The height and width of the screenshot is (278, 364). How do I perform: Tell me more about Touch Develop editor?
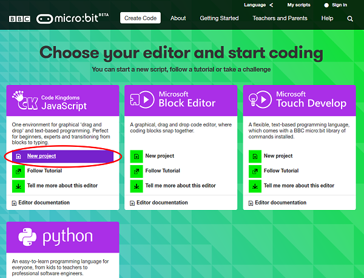[299, 186]
